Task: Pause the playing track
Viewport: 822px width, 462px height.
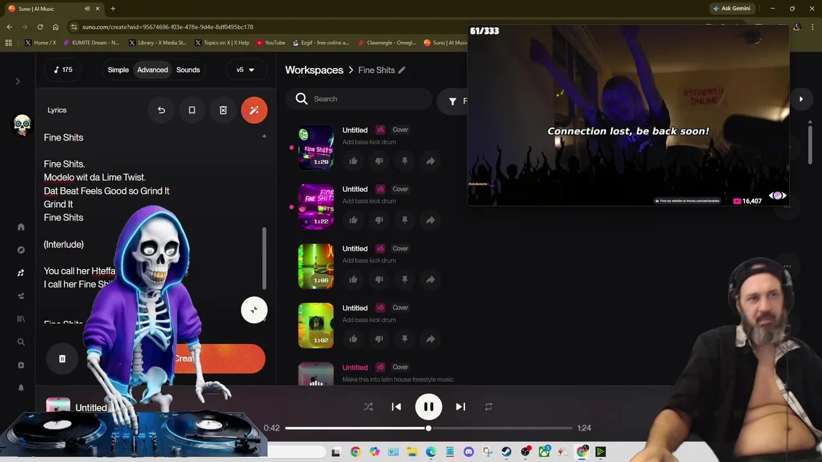Action: 428,407
